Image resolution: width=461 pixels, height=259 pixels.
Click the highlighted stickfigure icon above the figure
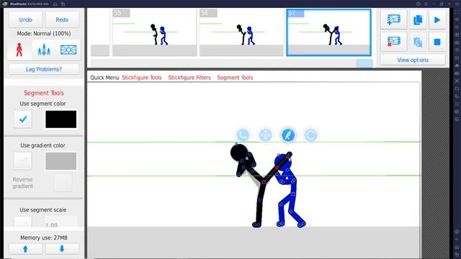(x=288, y=135)
